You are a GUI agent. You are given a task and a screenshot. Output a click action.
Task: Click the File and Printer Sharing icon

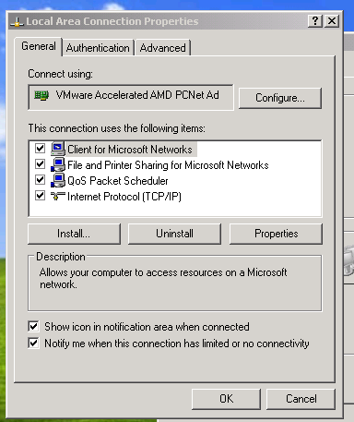[58, 164]
